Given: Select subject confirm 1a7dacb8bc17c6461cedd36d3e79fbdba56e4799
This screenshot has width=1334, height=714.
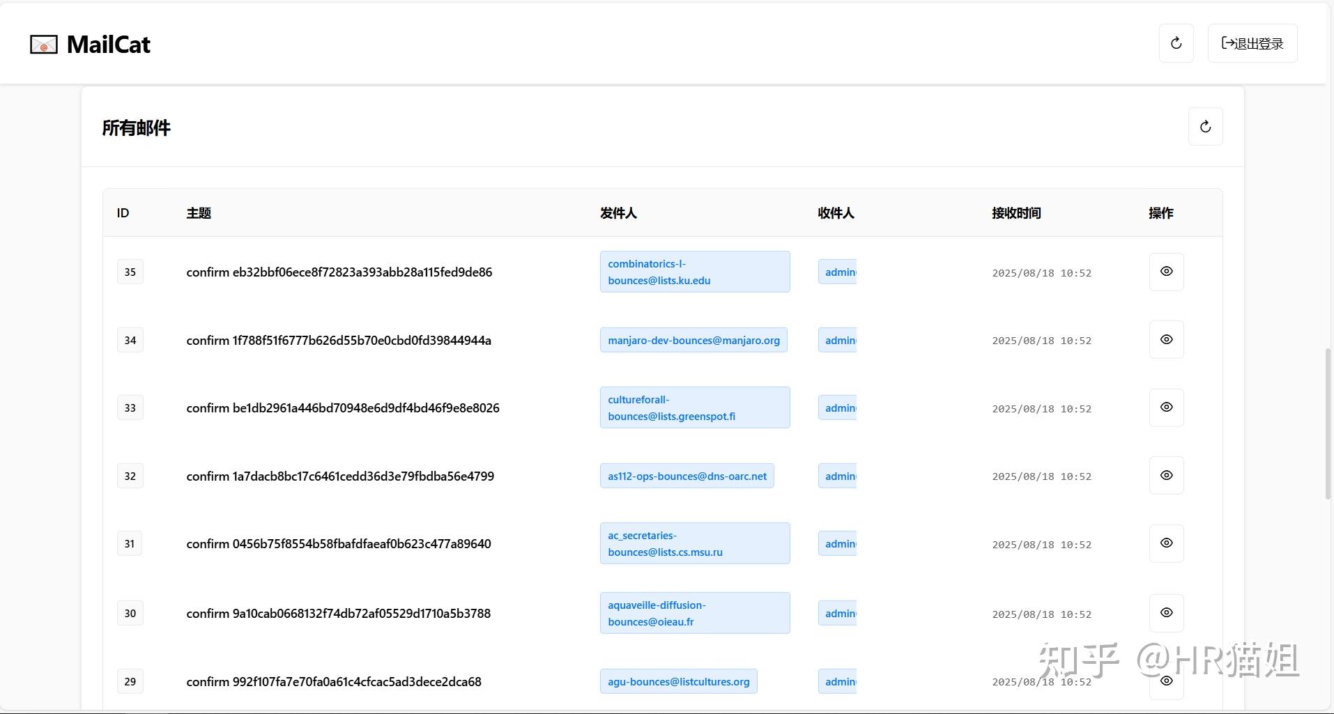Looking at the screenshot, I should [340, 476].
